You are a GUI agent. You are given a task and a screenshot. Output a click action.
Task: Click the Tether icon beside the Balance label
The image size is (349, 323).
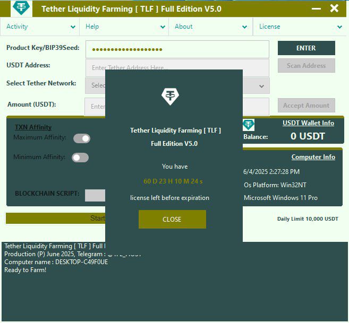coord(249,125)
